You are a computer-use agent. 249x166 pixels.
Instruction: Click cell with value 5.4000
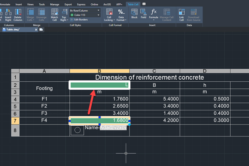pyautogui.click(x=155, y=99)
